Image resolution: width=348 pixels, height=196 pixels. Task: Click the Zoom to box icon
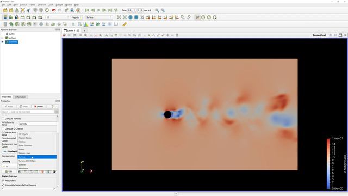(142, 17)
